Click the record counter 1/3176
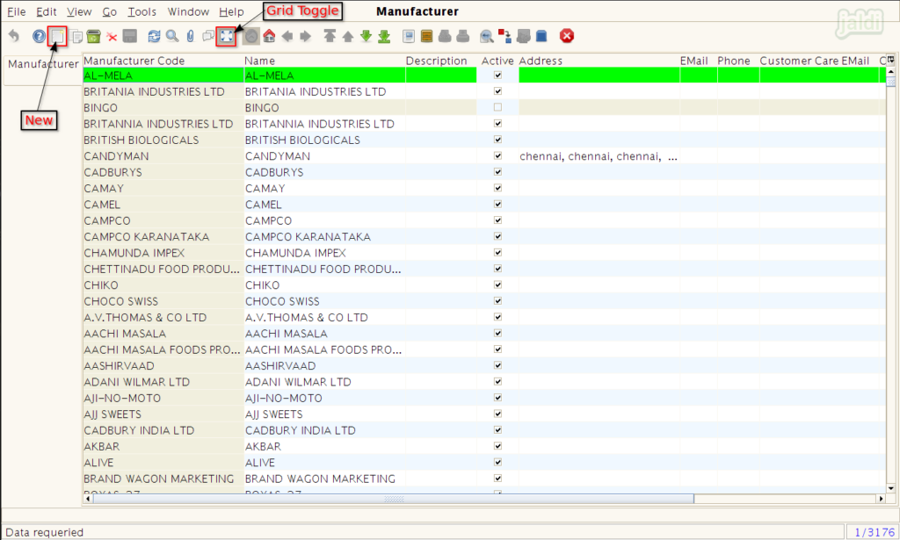This screenshot has width=900, height=540. [x=875, y=532]
